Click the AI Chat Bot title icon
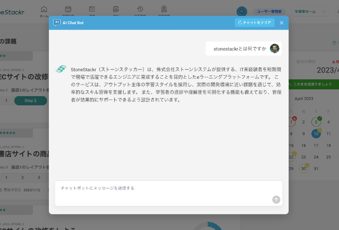Viewport: 339px width, 230px height. (57, 23)
